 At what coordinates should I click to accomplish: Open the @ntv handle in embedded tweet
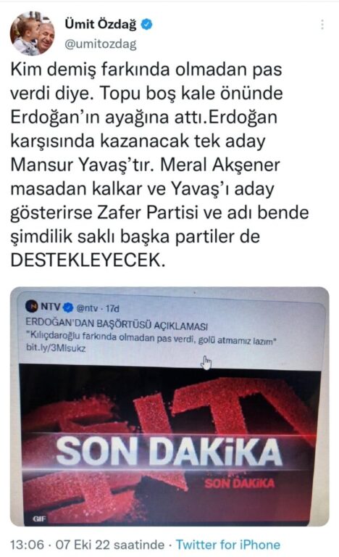(87, 308)
